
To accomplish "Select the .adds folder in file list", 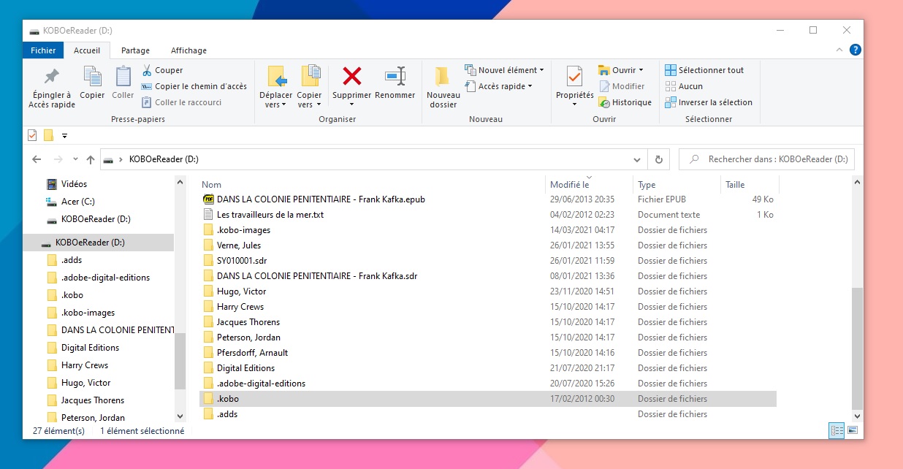I will point(487,414).
